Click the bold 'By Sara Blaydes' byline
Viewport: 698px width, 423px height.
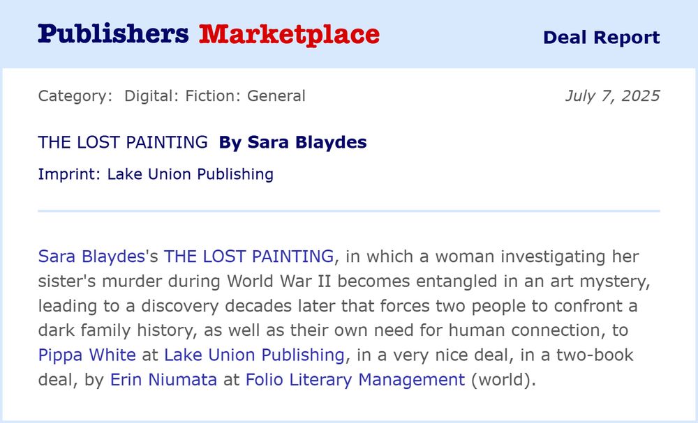coord(292,143)
